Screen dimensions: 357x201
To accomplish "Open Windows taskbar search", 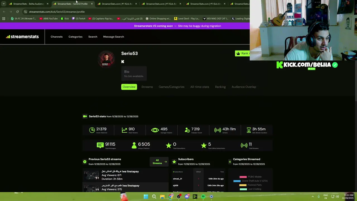I will pyautogui.click(x=154, y=197).
